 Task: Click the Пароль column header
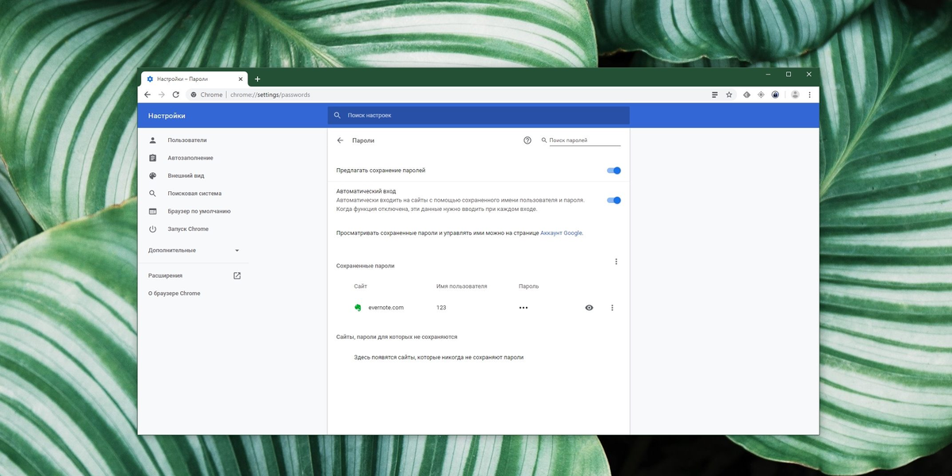point(528,286)
